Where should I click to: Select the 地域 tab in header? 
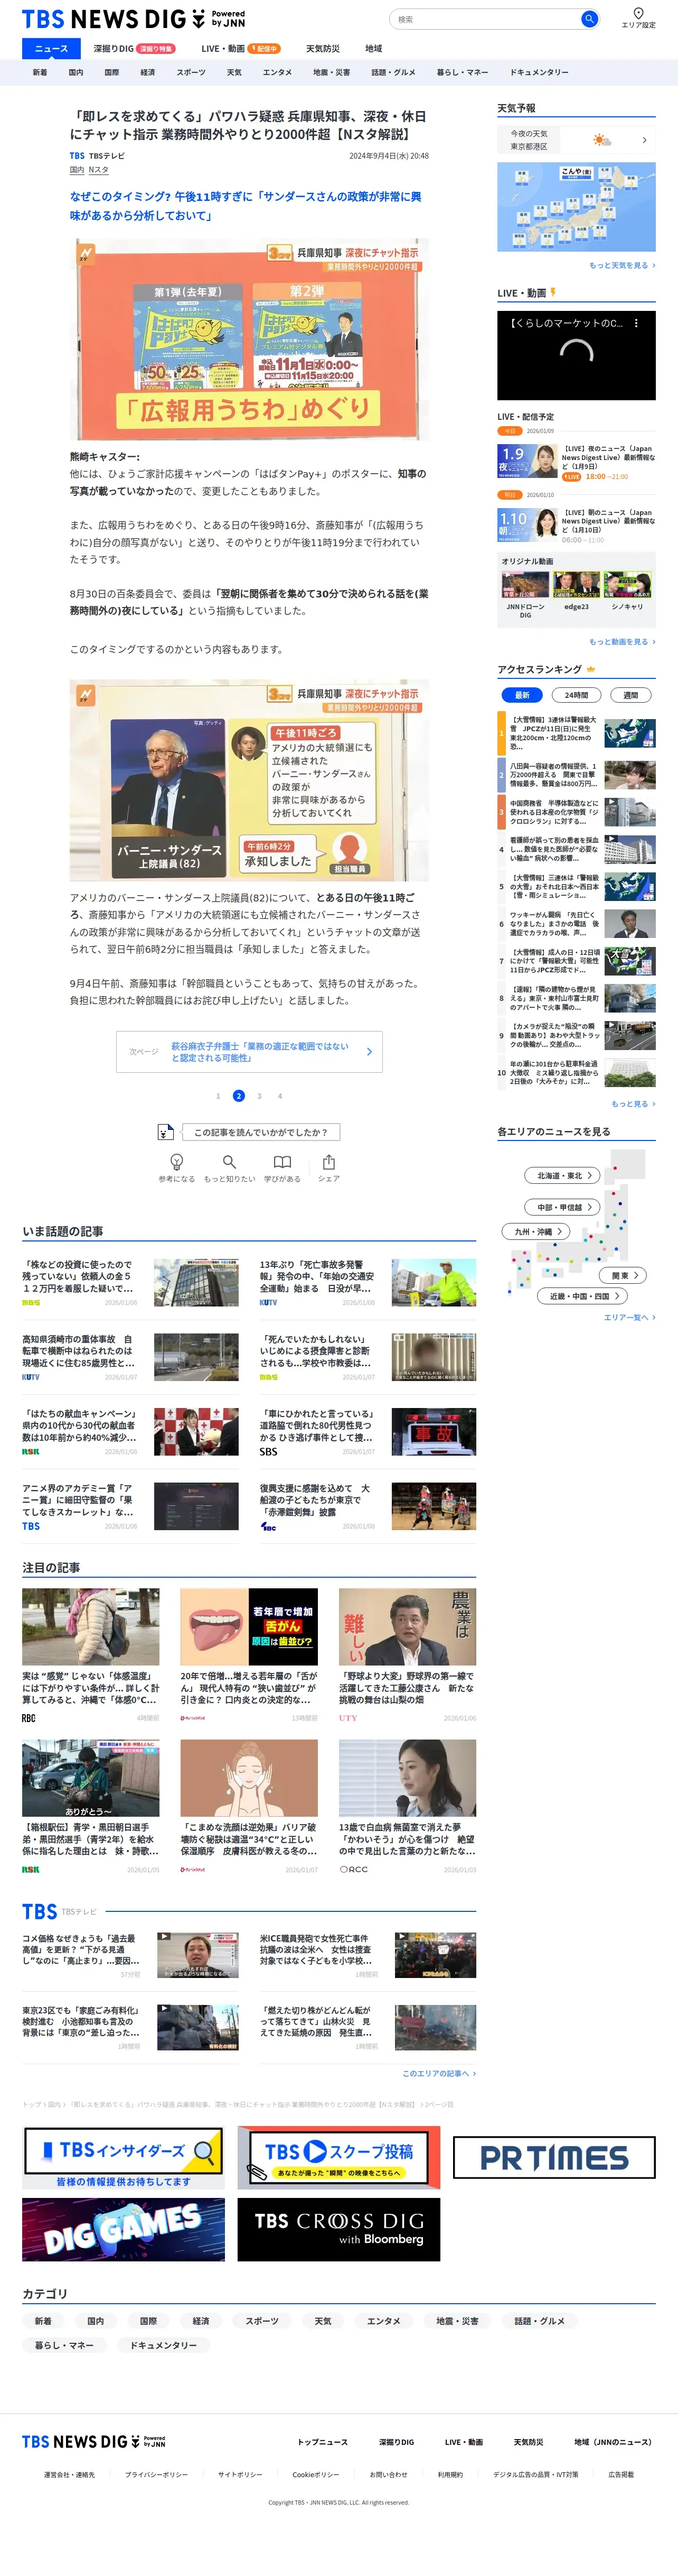(373, 48)
